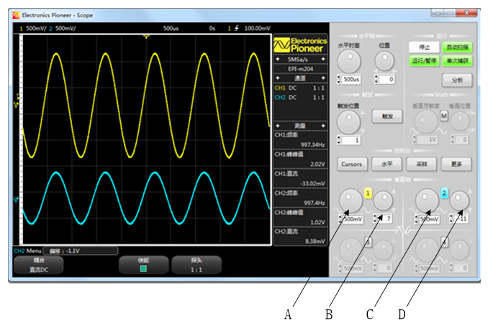Click the channel 1 vertical position knob
The height and width of the screenshot is (327, 493).
383,200
